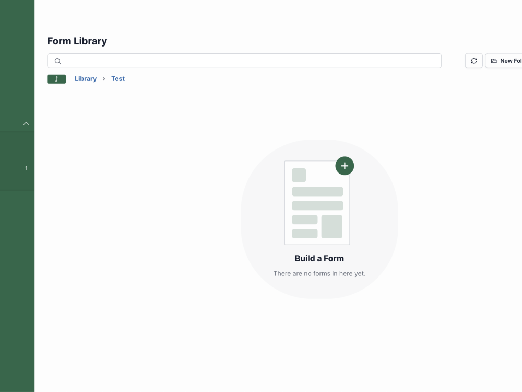
Task: Collapse the sidebar section chevron
Action: click(26, 123)
